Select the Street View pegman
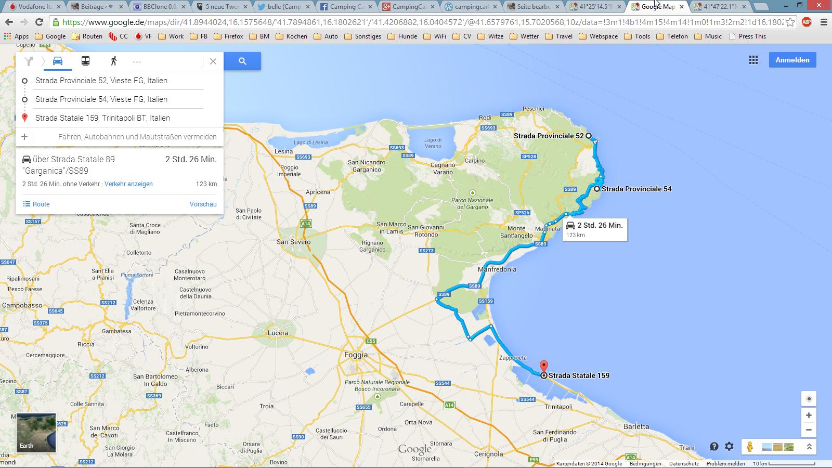The width and height of the screenshot is (832, 468). coord(750,447)
